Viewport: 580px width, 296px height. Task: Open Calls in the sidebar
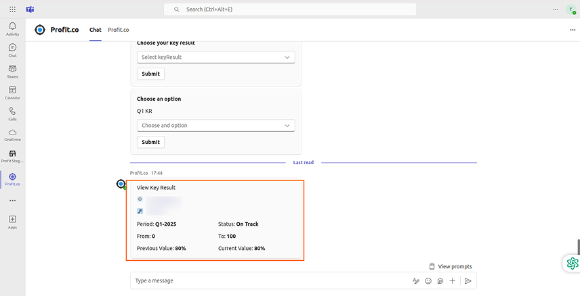coord(13,114)
